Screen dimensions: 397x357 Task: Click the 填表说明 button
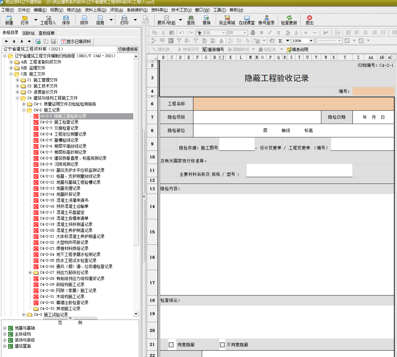click(297, 49)
